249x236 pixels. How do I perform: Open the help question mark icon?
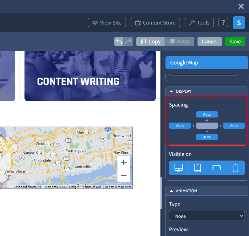pyautogui.click(x=223, y=23)
